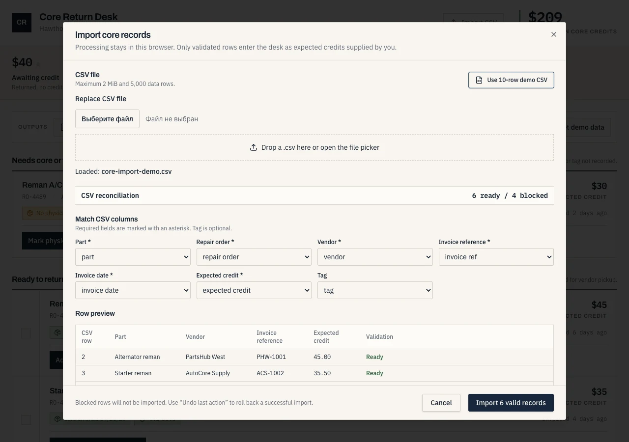Image resolution: width=629 pixels, height=442 pixels.
Task: Select the "AutoCore Supply" vendor cell
Action: [x=208, y=373]
